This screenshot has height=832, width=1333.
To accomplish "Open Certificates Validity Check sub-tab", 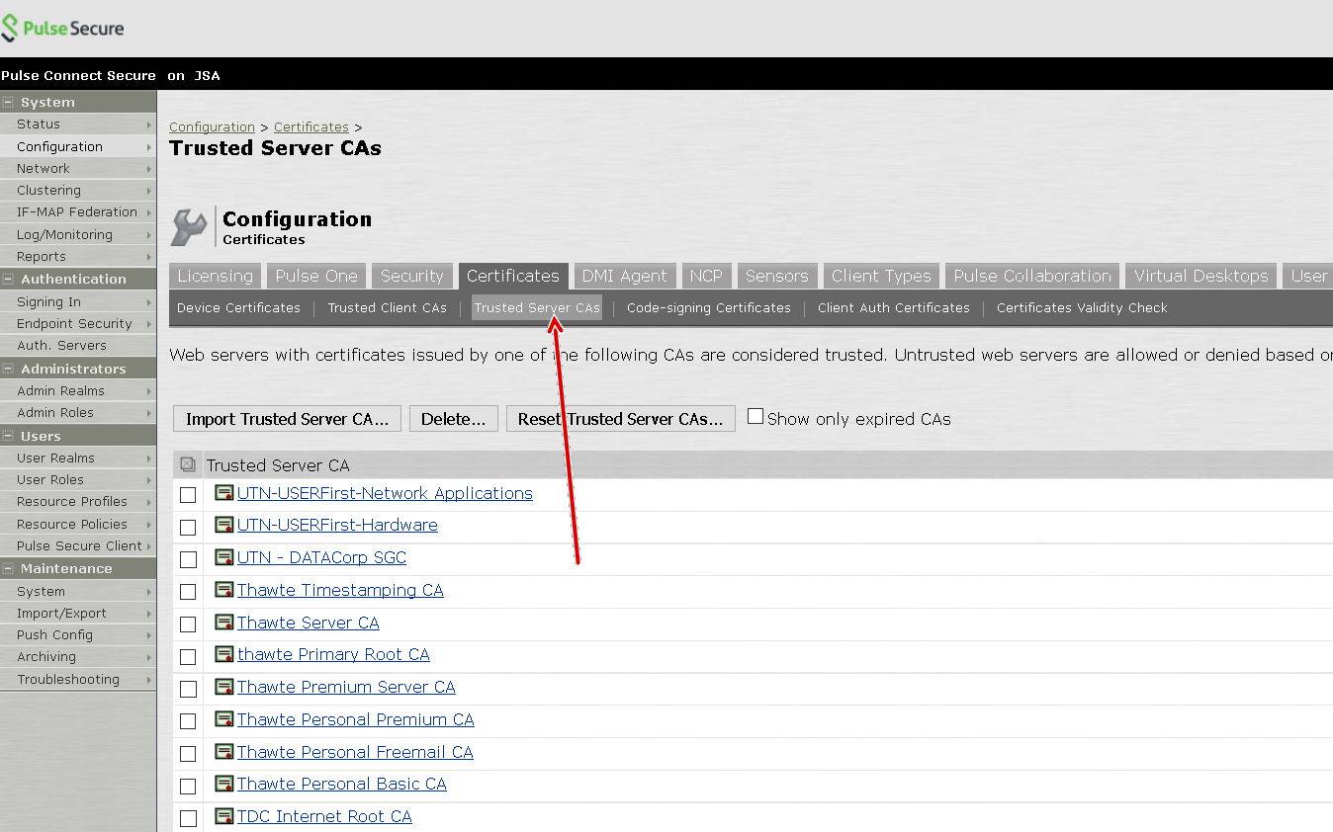I will click(1082, 307).
